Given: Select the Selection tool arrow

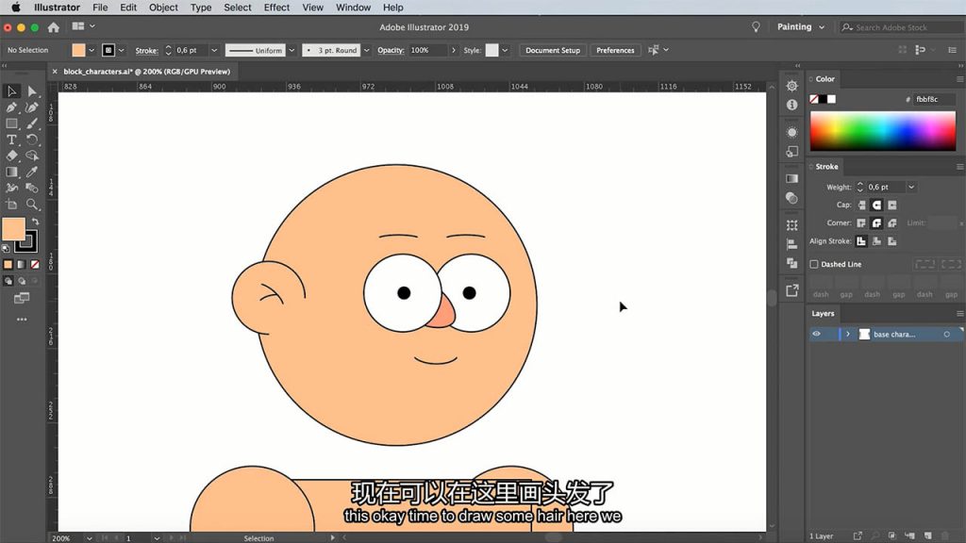Looking at the screenshot, I should 11,91.
